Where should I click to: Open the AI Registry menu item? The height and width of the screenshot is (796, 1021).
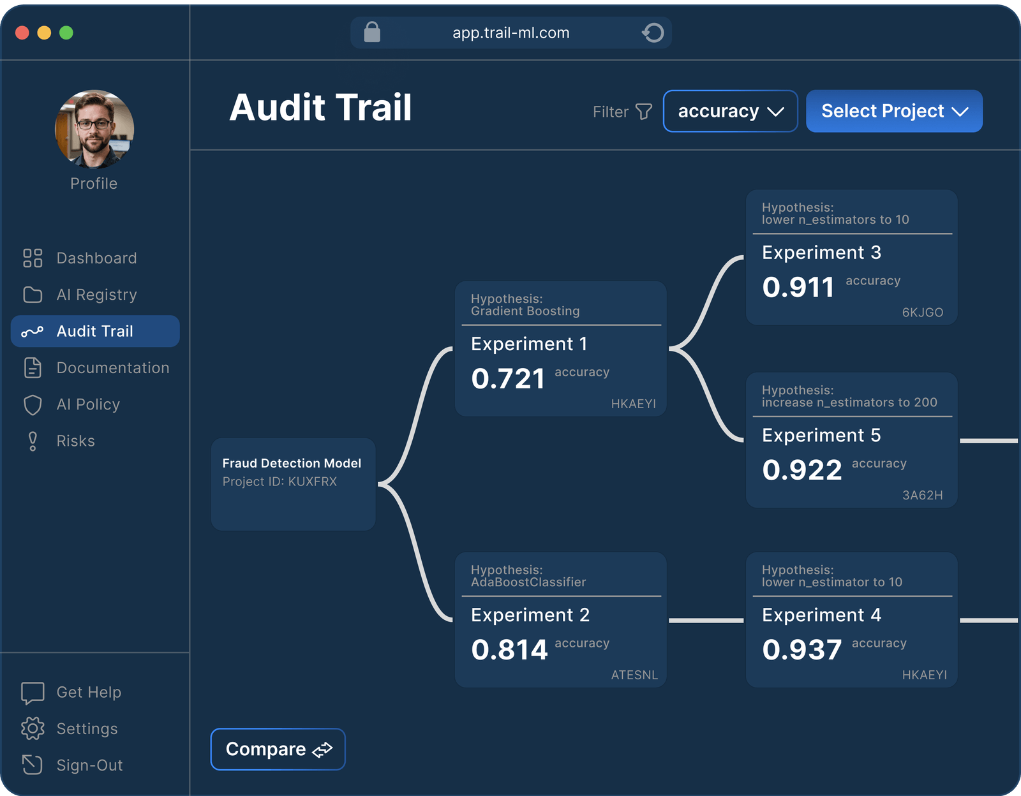(x=95, y=295)
